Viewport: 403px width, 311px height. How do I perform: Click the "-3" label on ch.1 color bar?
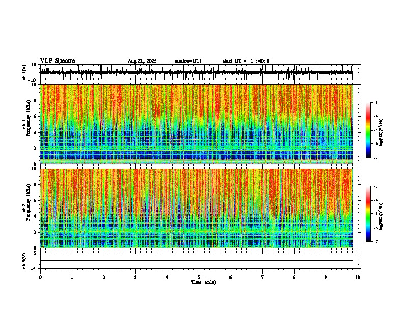tap(375, 103)
